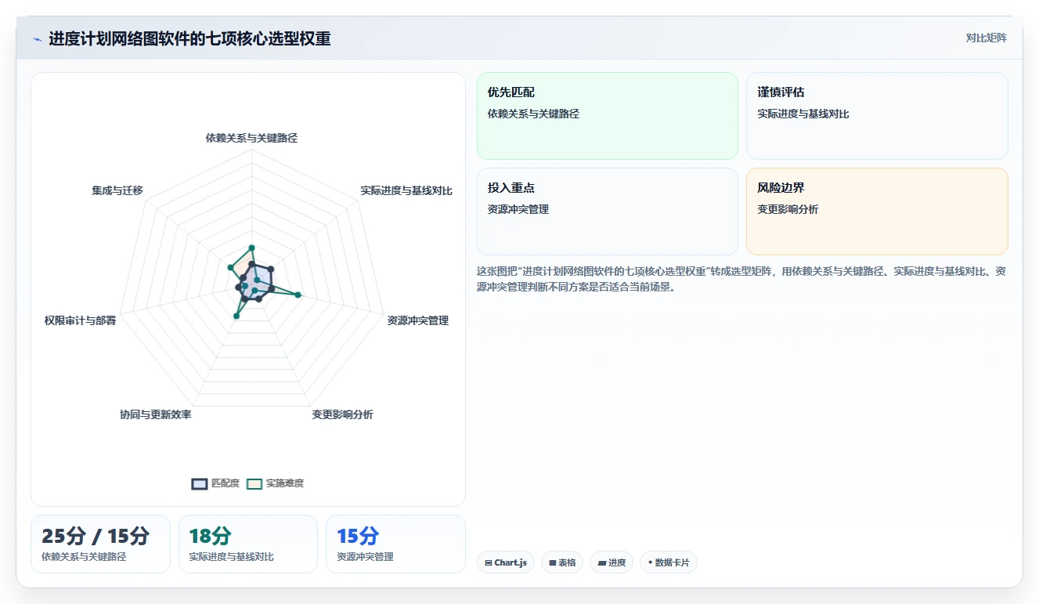Click the lightning icon beside the title
The height and width of the screenshot is (604, 1039).
pos(37,39)
